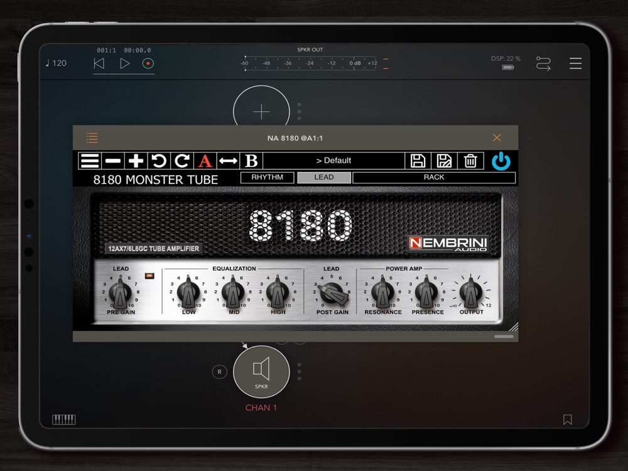Click the minus zoom-out icon
The height and width of the screenshot is (471, 628).
pos(113,161)
